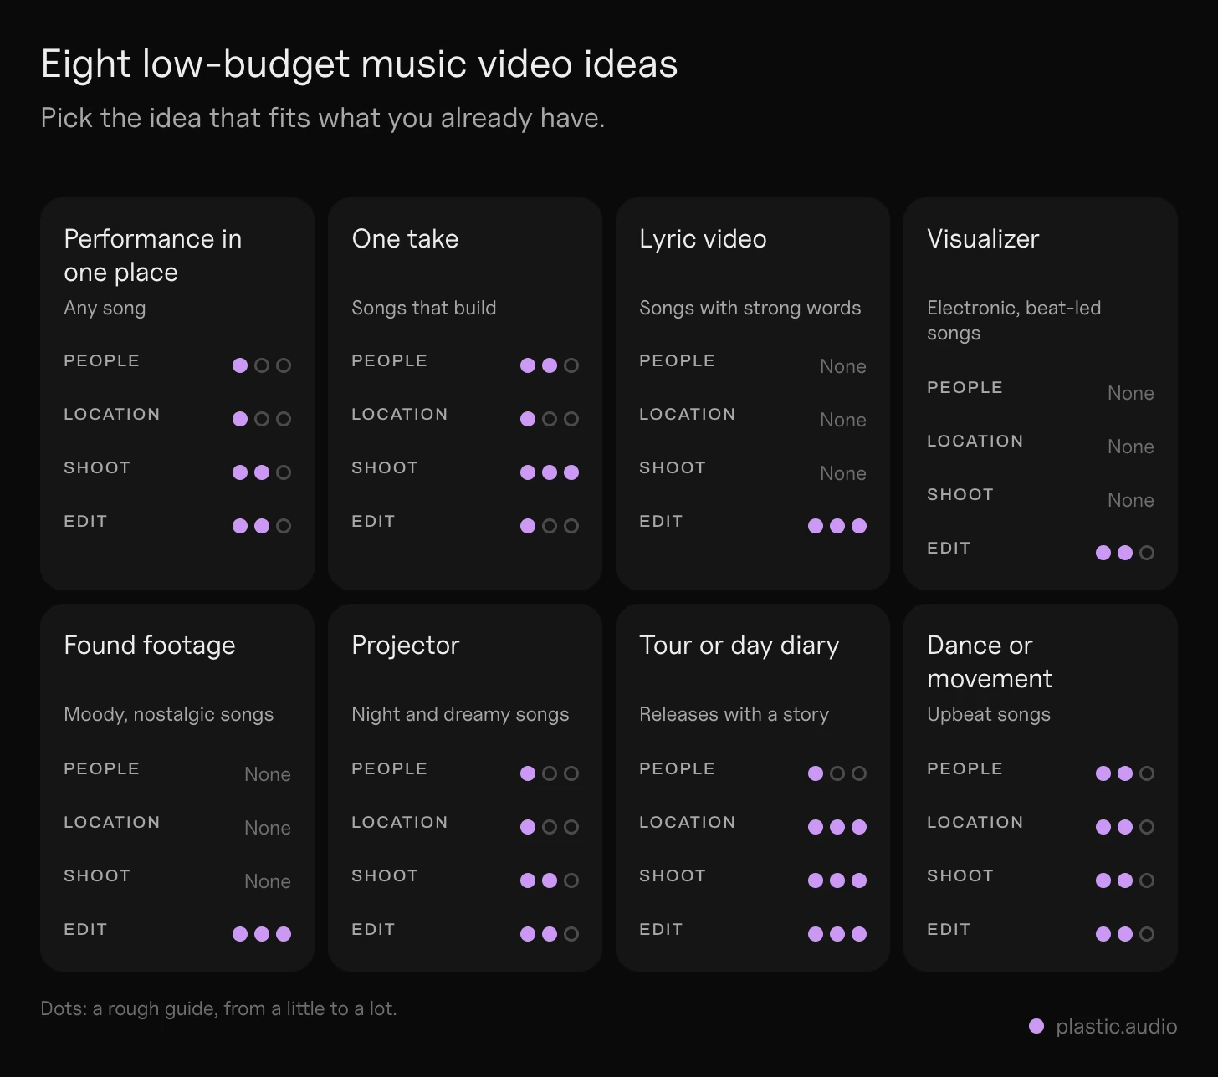Click the PEOPLE dot rating in Projector card
This screenshot has width=1218, height=1077.
coord(550,773)
